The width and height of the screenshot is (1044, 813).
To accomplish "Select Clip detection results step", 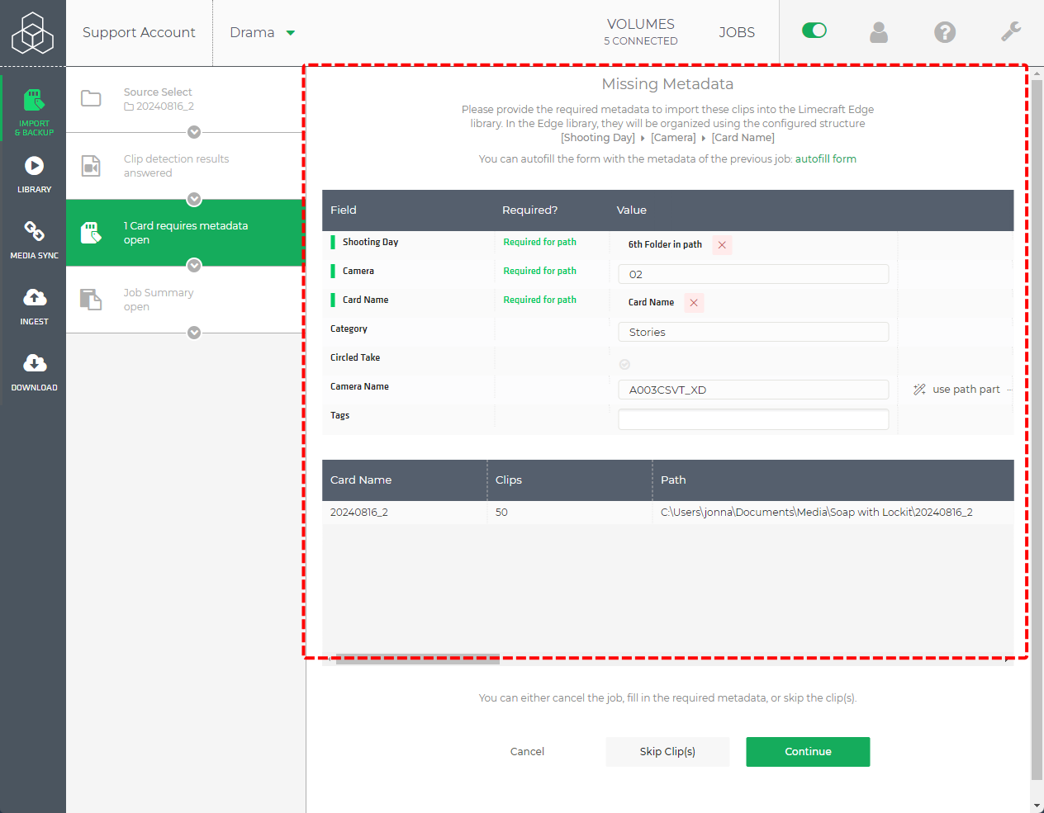I will click(x=185, y=166).
